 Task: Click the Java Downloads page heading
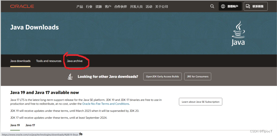click(34, 27)
